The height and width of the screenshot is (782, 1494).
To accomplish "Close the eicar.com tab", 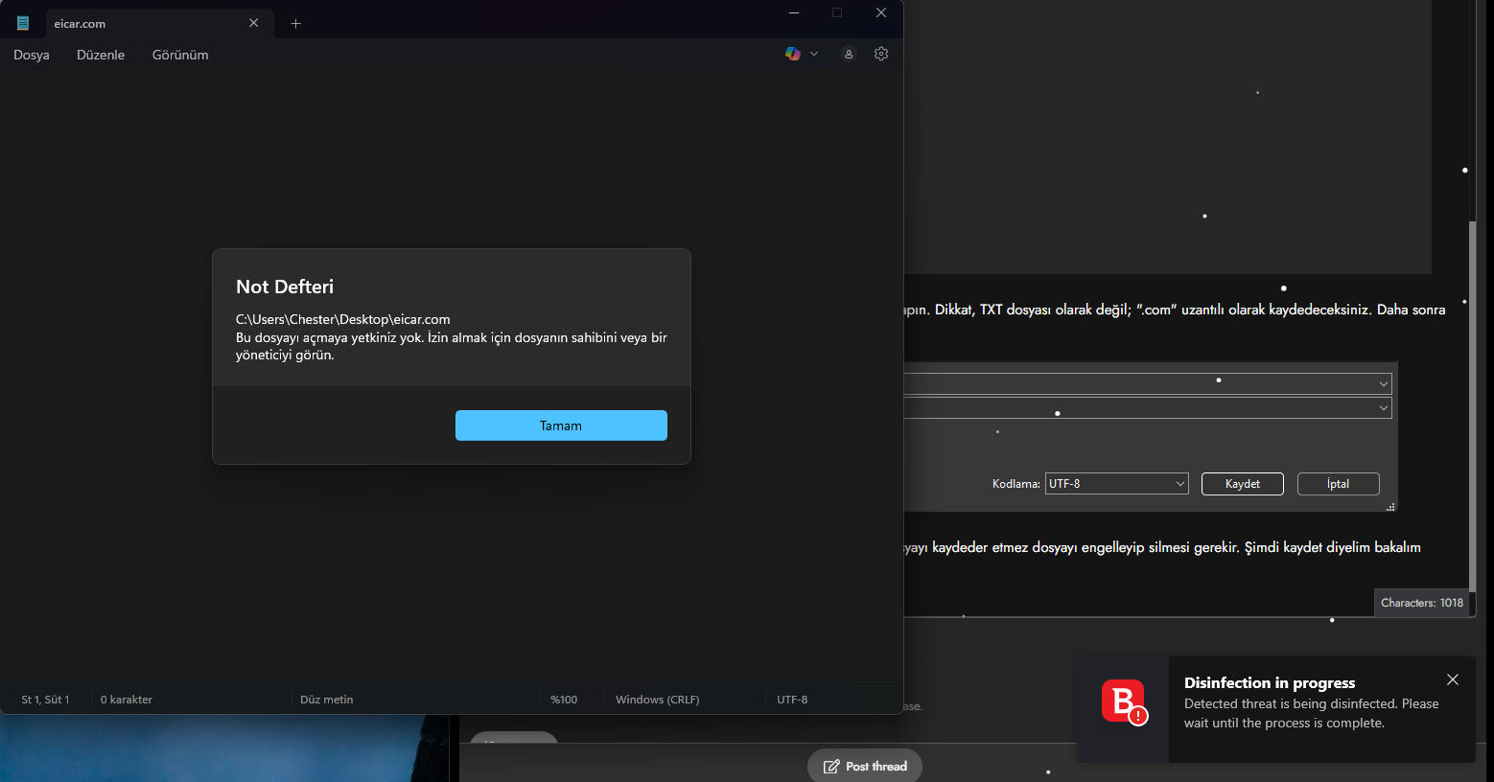I will point(254,23).
